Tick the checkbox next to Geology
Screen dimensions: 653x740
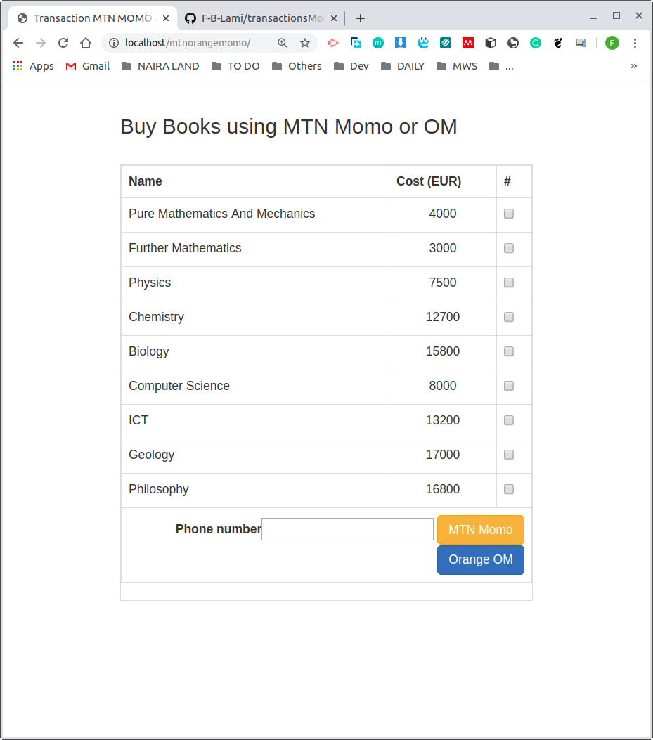click(508, 455)
